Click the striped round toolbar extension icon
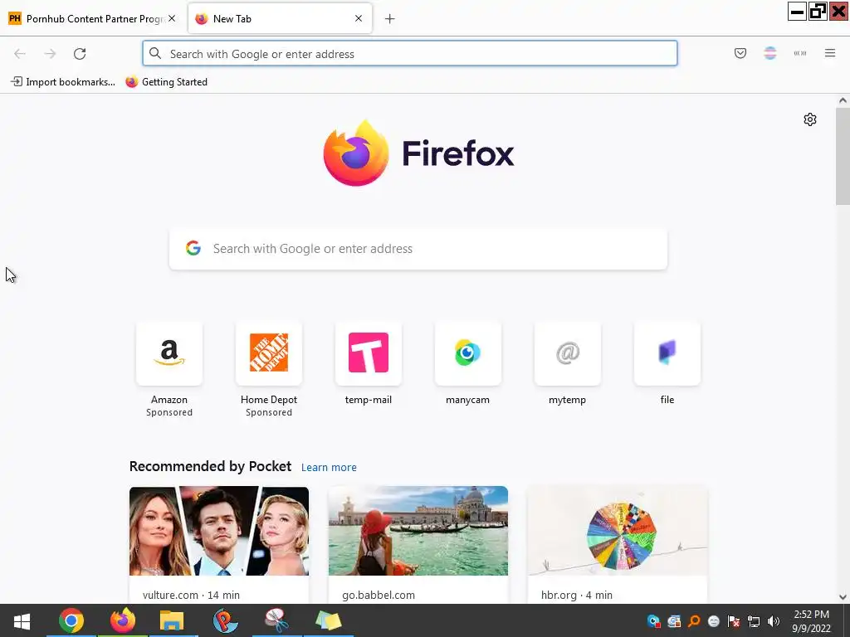Screen dimensions: 850x637 769,53
